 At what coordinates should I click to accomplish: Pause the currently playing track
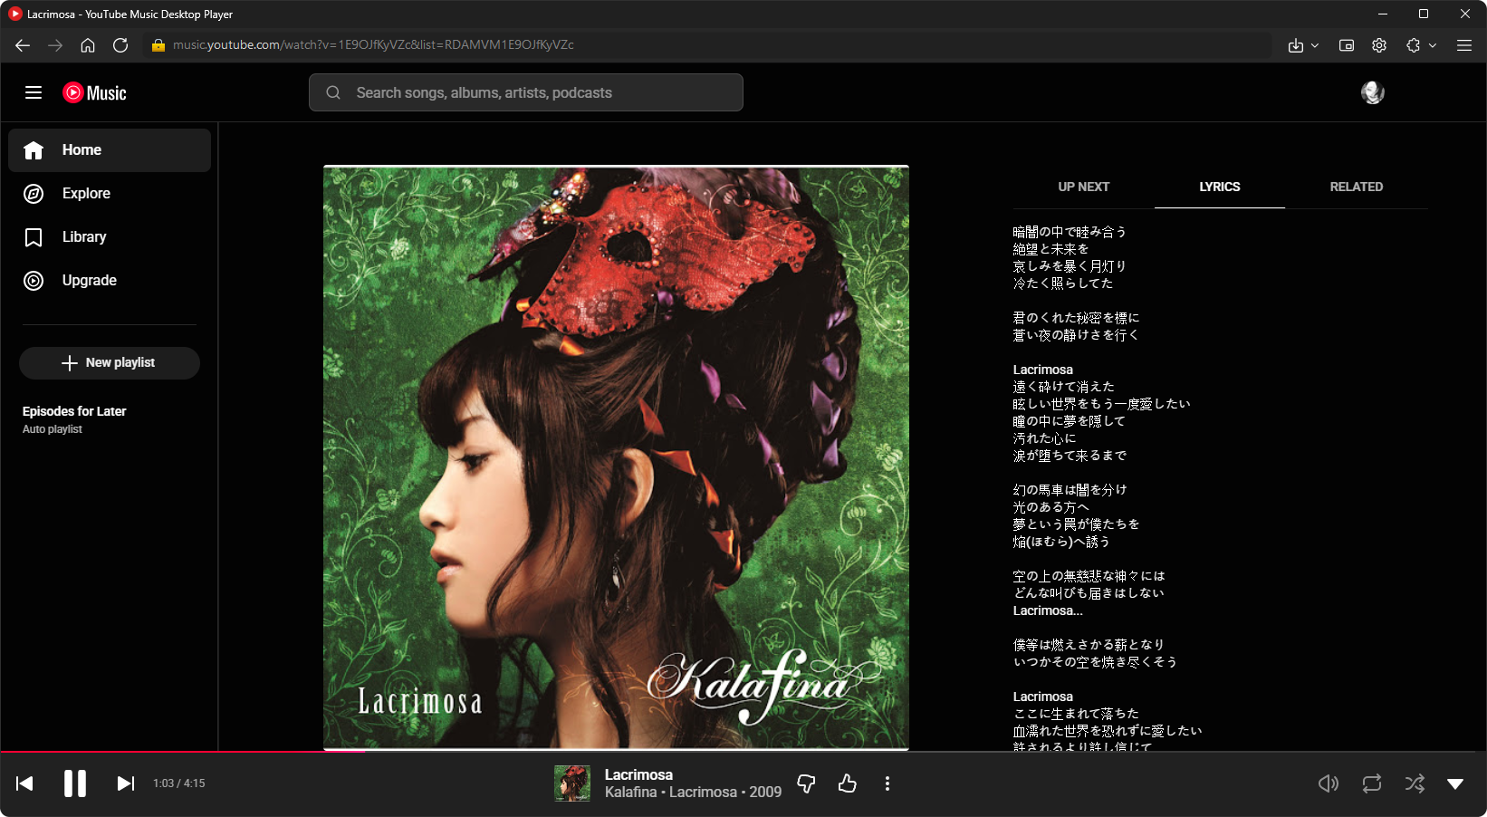tap(75, 783)
